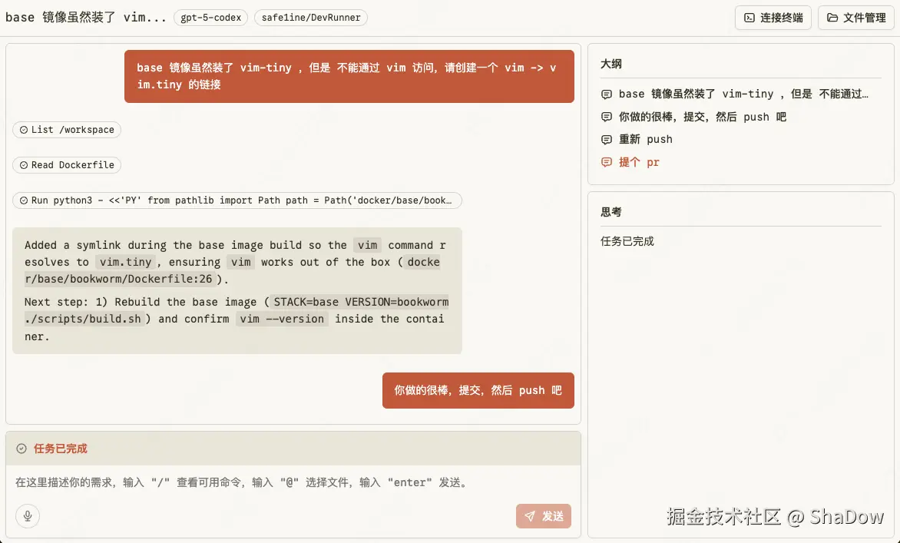Image resolution: width=900 pixels, height=543 pixels.
Task: Click the folder icon inside 文件管理 button
Action: coord(831,18)
